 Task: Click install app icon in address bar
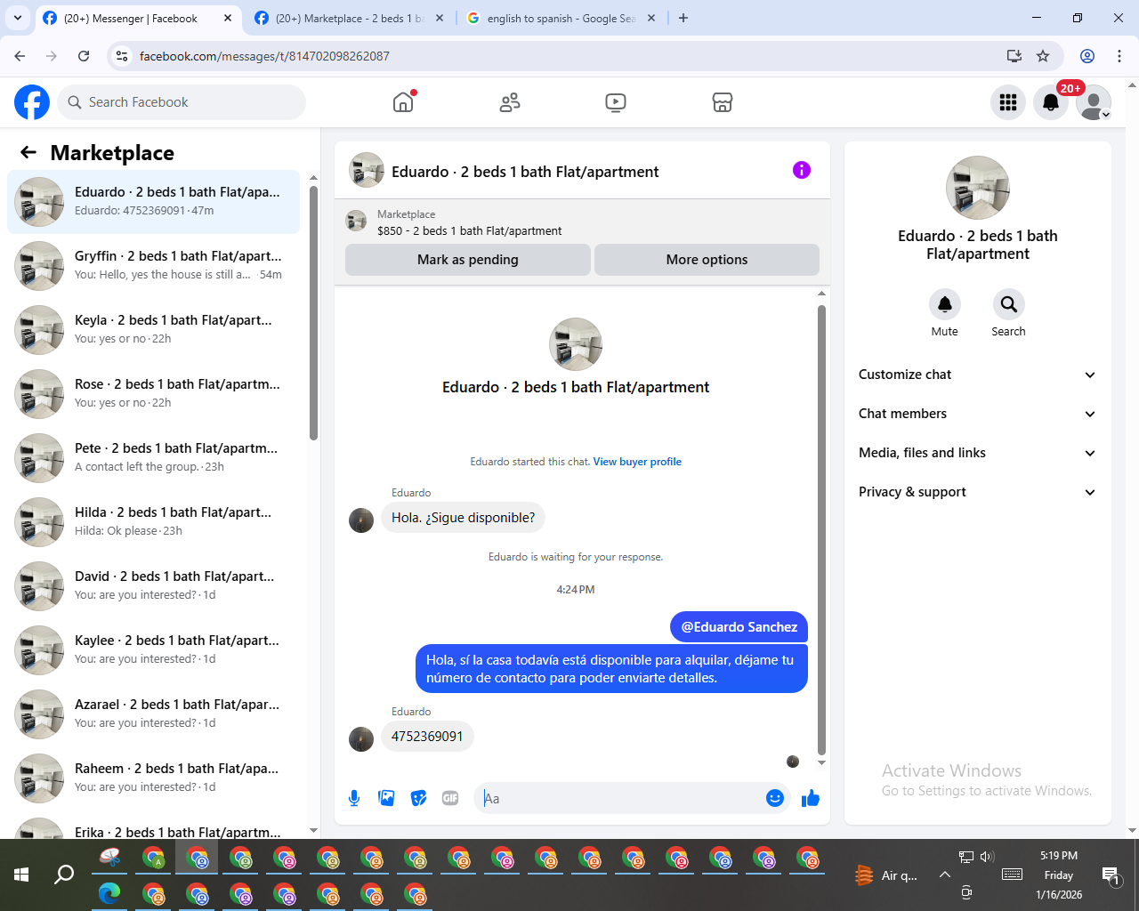pos(1014,56)
